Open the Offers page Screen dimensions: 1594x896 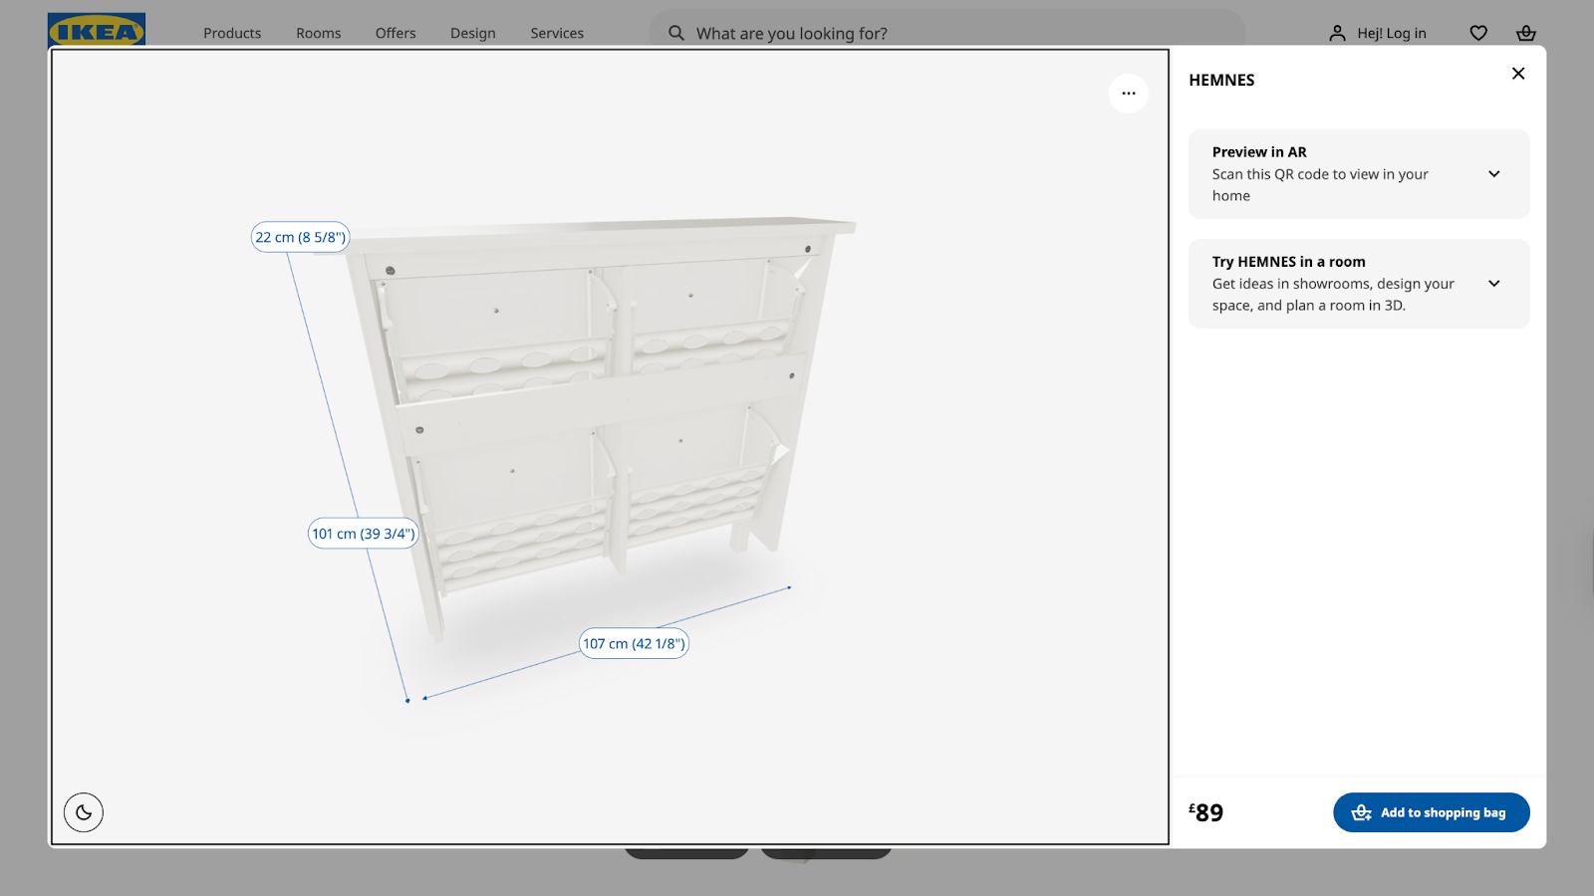click(395, 33)
